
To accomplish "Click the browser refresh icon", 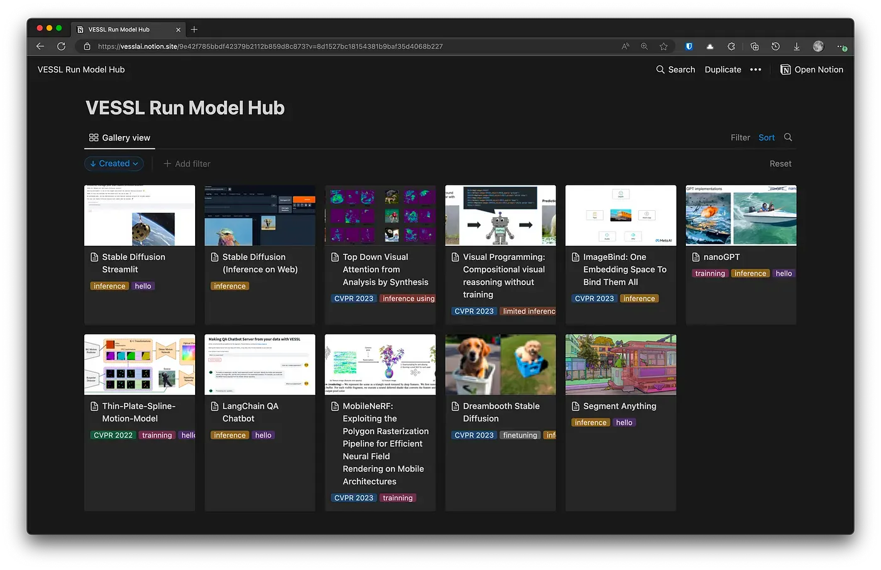I will click(x=61, y=47).
